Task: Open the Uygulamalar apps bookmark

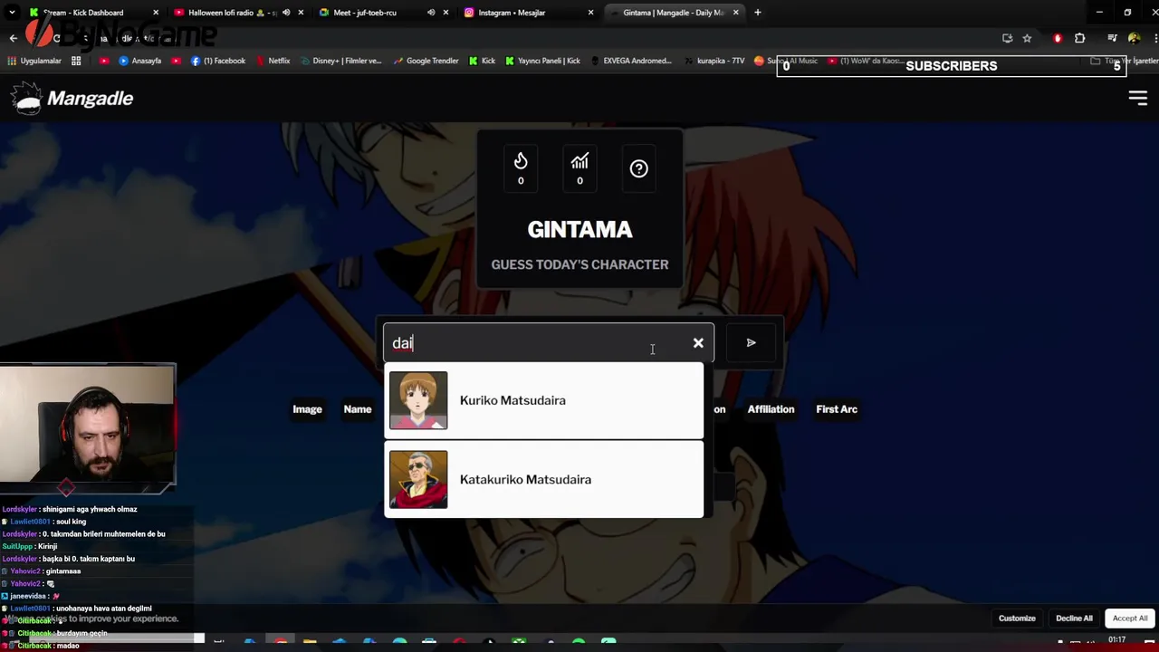Action: 34,61
